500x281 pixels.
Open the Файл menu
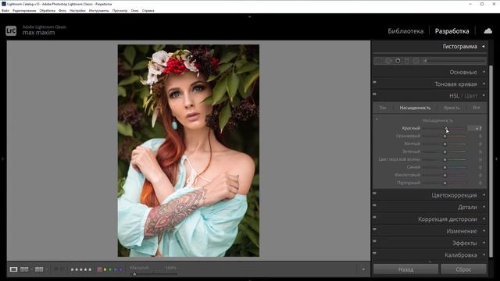click(x=5, y=10)
